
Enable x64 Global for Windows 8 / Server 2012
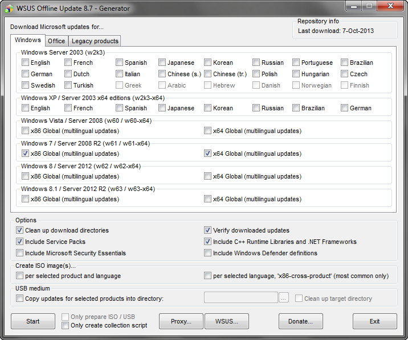[x=207, y=176]
